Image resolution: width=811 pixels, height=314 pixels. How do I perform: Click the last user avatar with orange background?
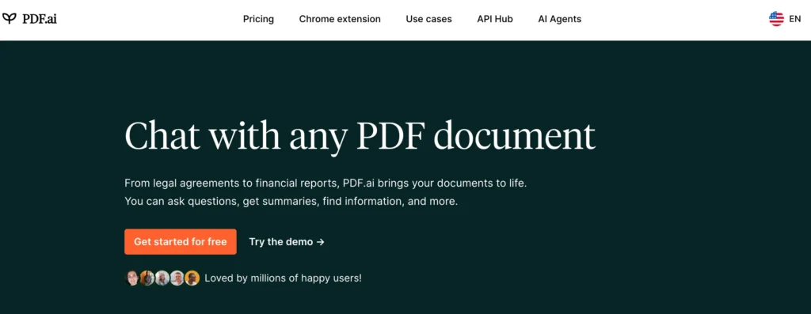click(x=192, y=278)
